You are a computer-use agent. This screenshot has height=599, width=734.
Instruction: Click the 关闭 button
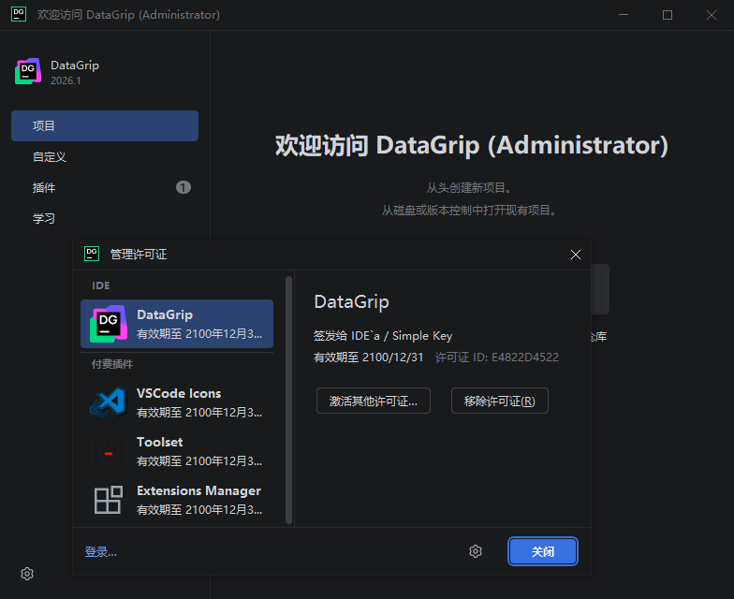coord(542,551)
